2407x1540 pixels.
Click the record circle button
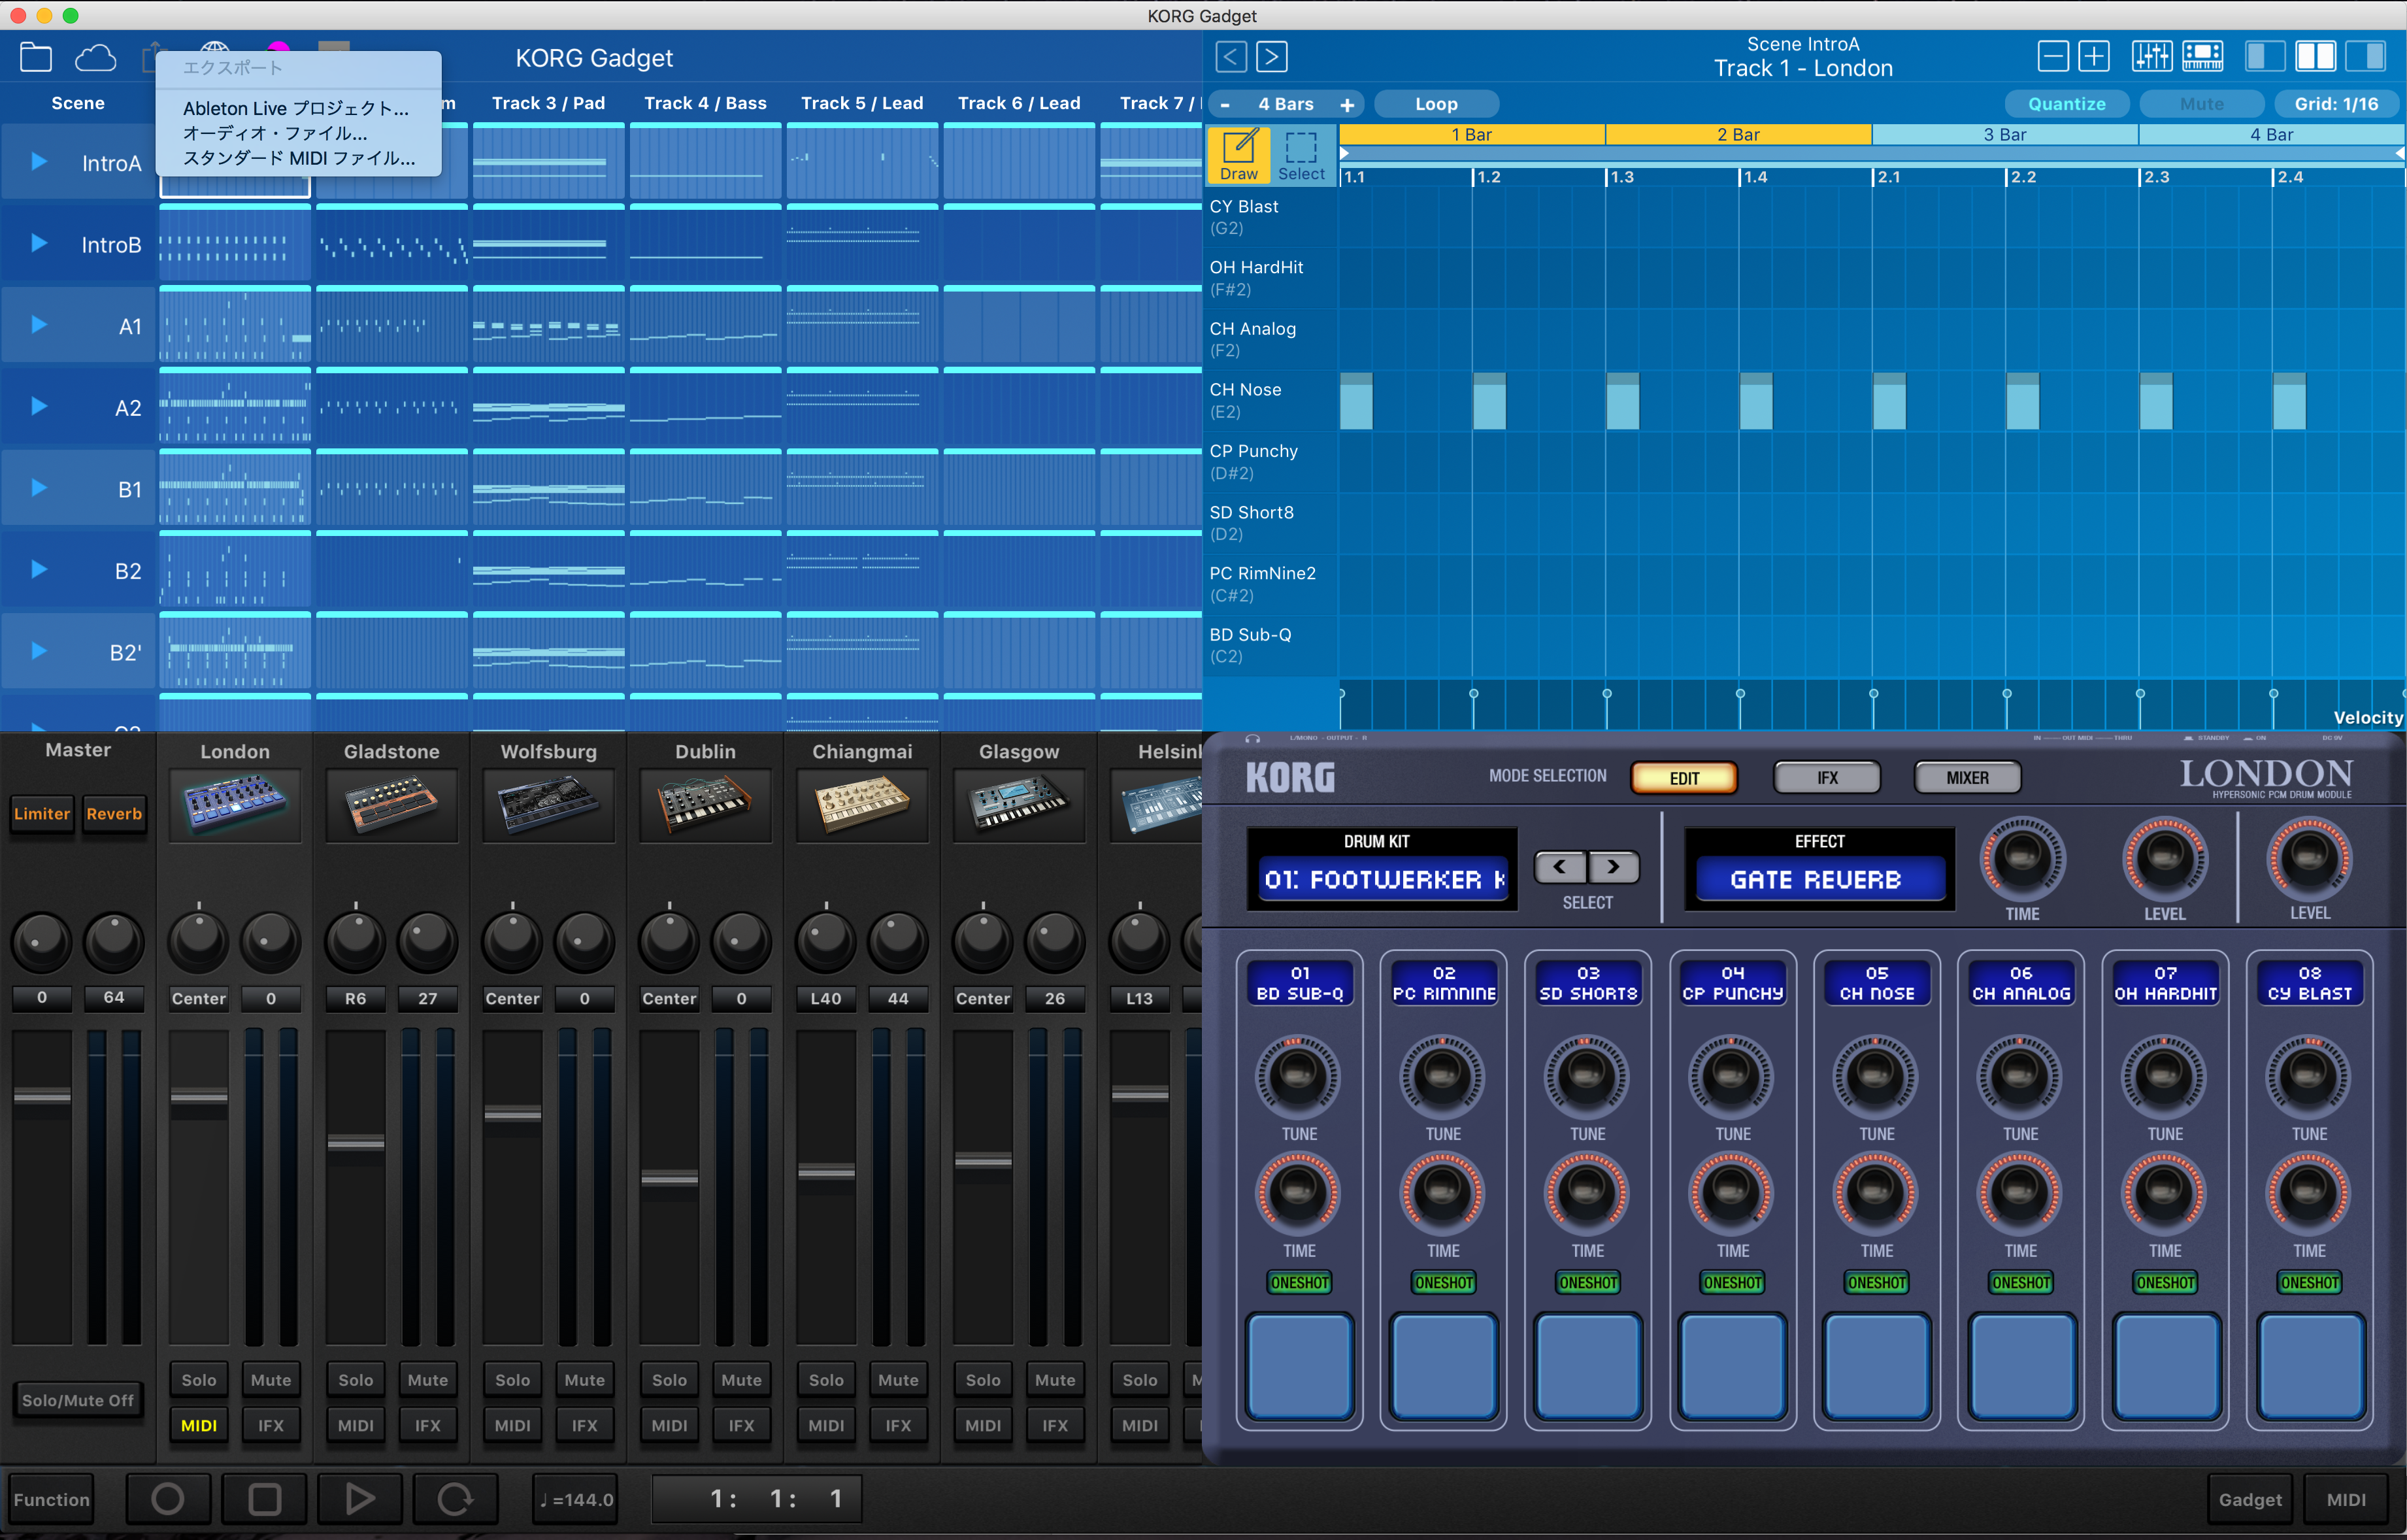(x=168, y=1498)
